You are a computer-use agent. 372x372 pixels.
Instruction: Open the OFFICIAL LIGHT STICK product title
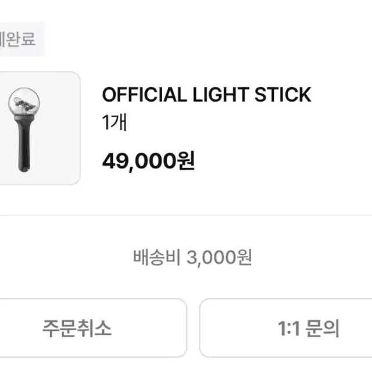(x=206, y=95)
